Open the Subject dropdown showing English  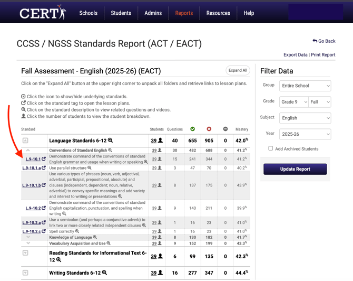point(305,118)
